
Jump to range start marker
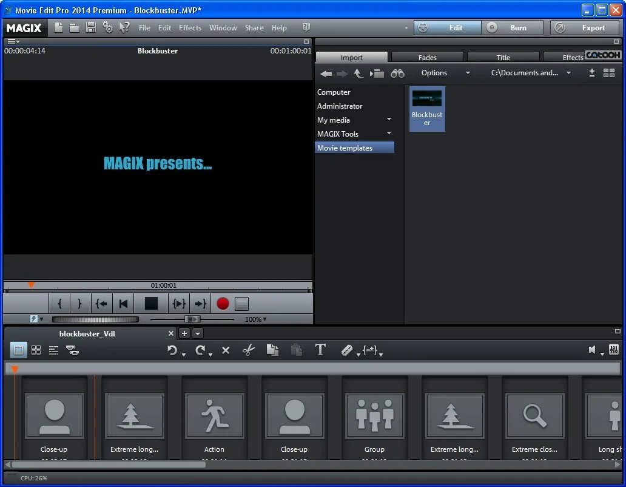click(101, 304)
